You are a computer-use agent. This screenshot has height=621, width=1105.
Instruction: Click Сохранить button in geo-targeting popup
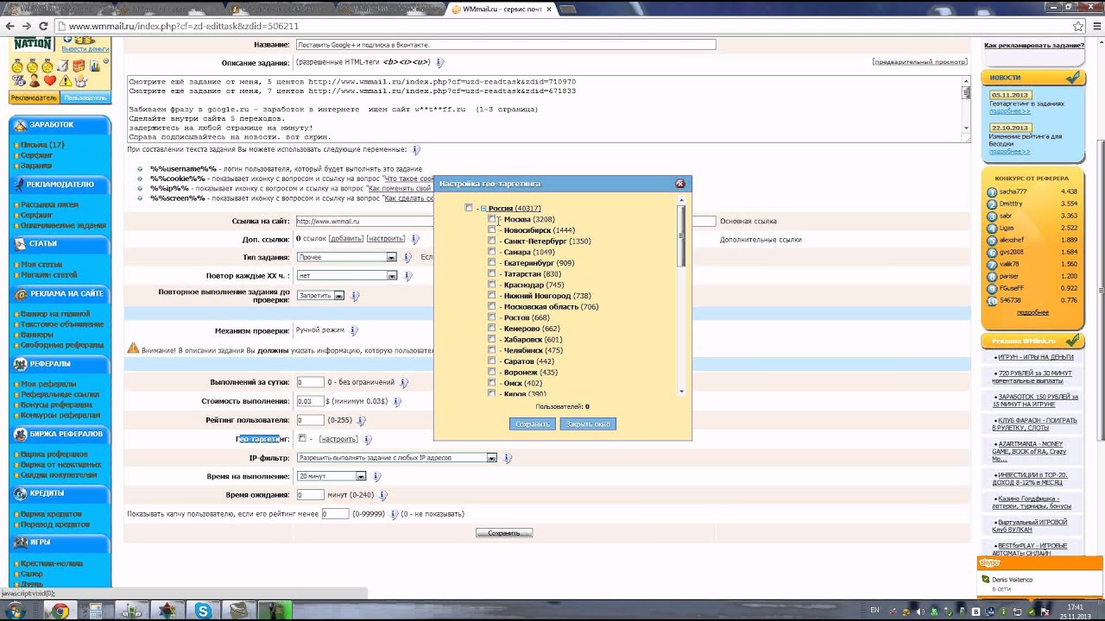pos(533,424)
